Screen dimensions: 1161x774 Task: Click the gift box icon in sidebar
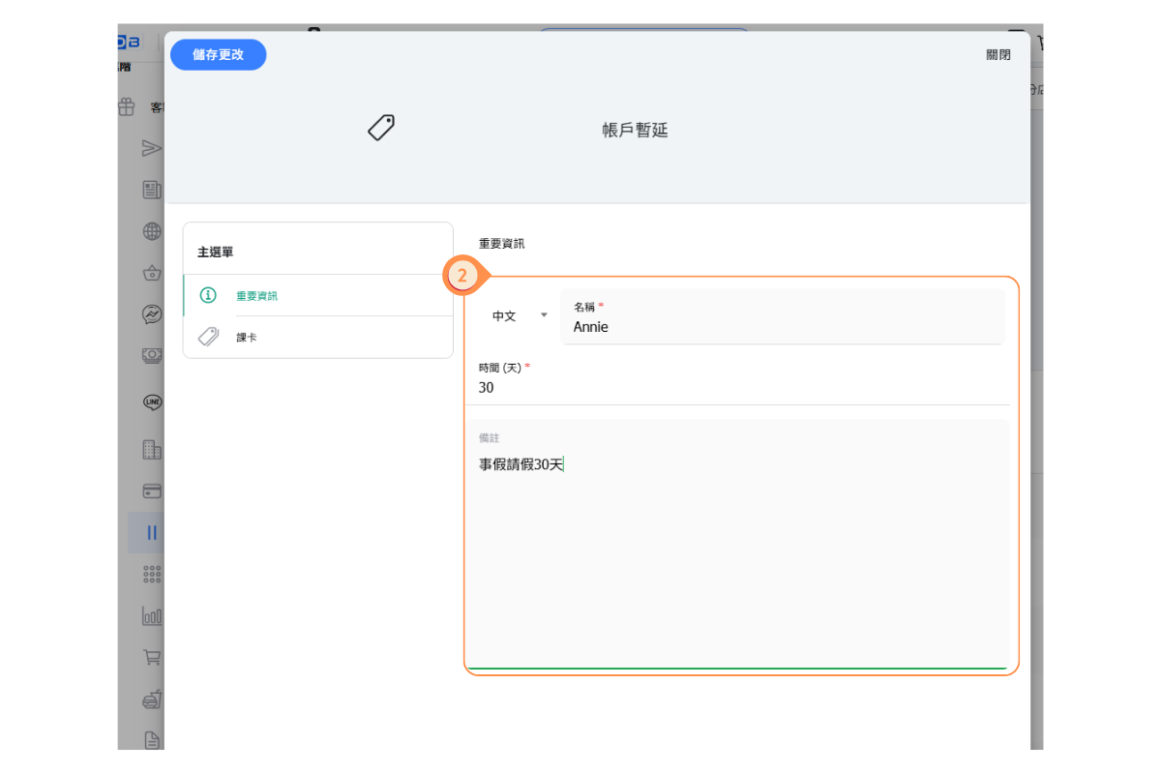tap(127, 106)
